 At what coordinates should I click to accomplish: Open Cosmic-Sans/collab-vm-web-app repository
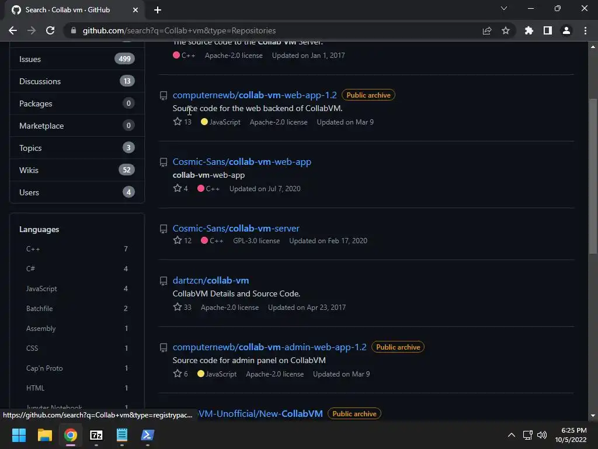tap(242, 162)
